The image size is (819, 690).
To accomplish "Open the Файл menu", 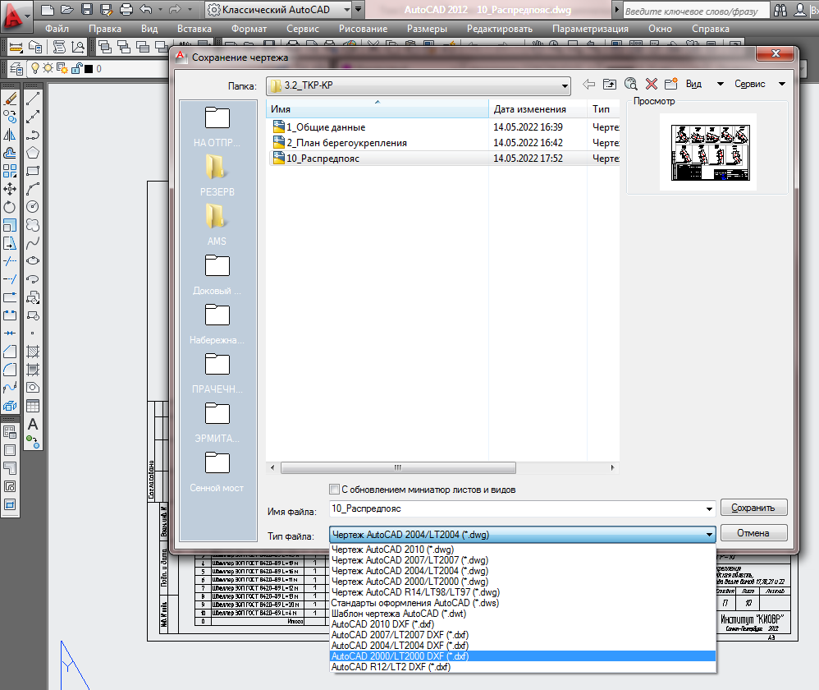I will click(x=57, y=29).
